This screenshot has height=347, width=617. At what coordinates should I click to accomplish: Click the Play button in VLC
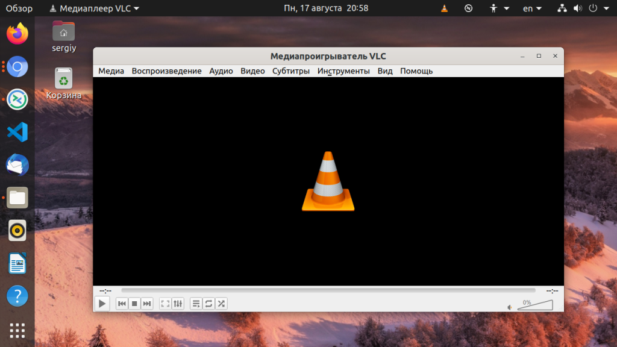102,304
